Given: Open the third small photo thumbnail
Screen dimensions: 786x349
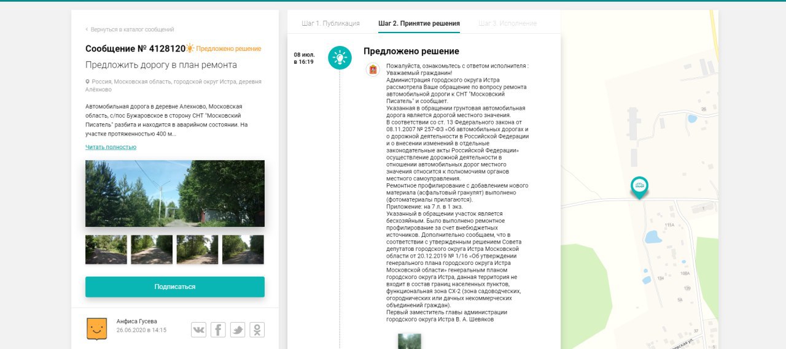Looking at the screenshot, I should [x=197, y=250].
